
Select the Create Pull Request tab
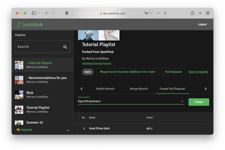(172, 89)
